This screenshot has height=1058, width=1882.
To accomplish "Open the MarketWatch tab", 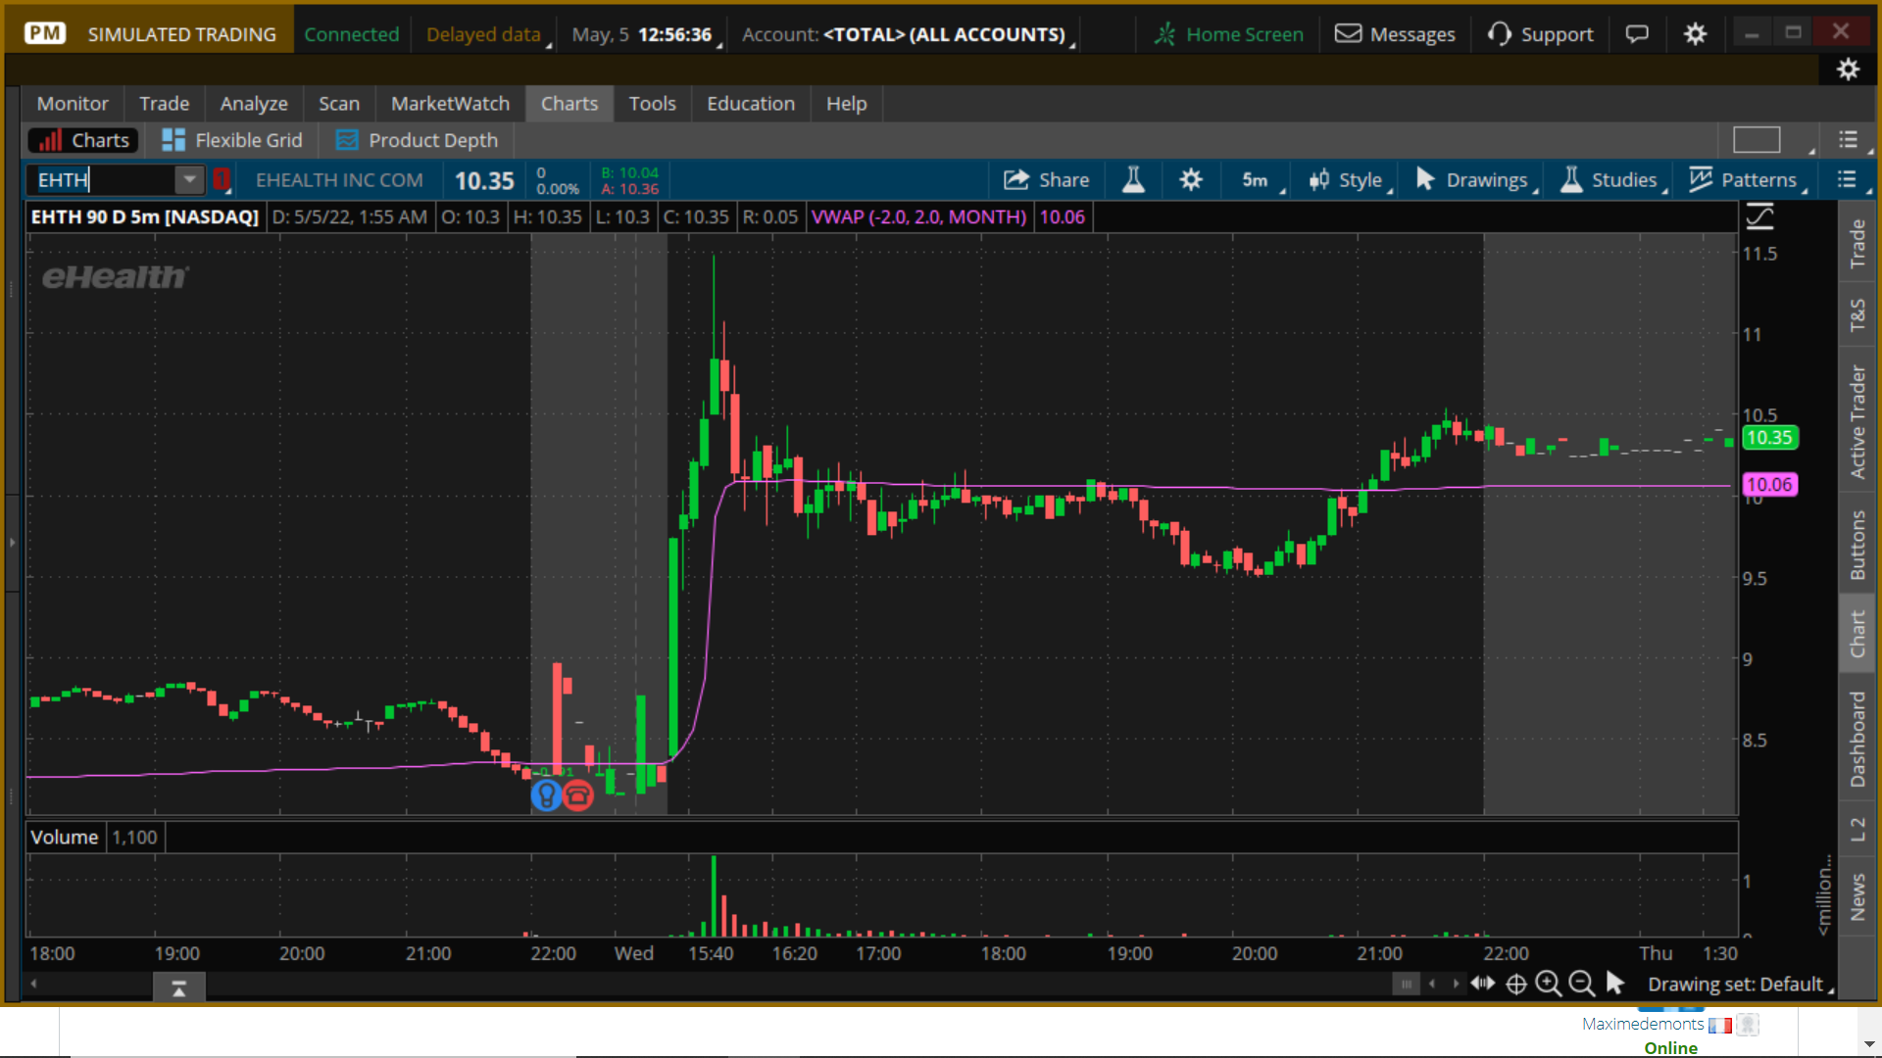I will pyautogui.click(x=450, y=104).
